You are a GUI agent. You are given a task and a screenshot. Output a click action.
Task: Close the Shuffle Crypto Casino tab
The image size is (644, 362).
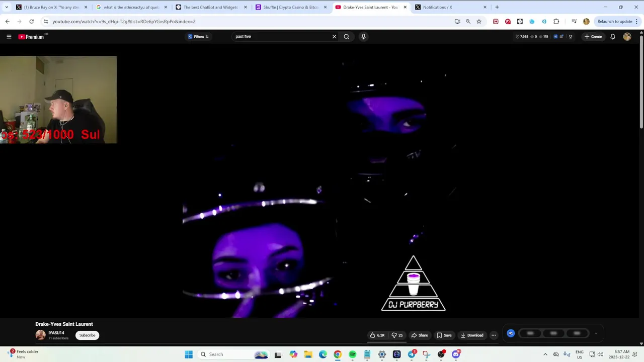coord(325,7)
